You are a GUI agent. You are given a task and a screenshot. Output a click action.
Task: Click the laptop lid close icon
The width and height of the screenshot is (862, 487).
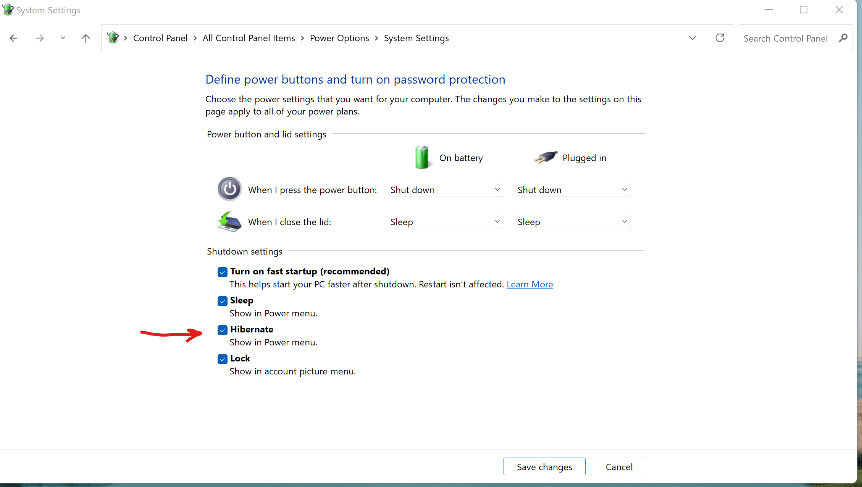click(229, 222)
